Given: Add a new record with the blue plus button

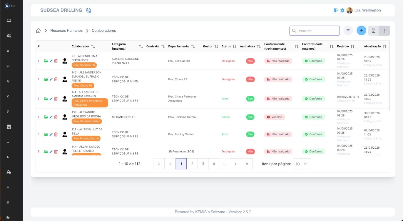Looking at the screenshot, I should point(361,30).
